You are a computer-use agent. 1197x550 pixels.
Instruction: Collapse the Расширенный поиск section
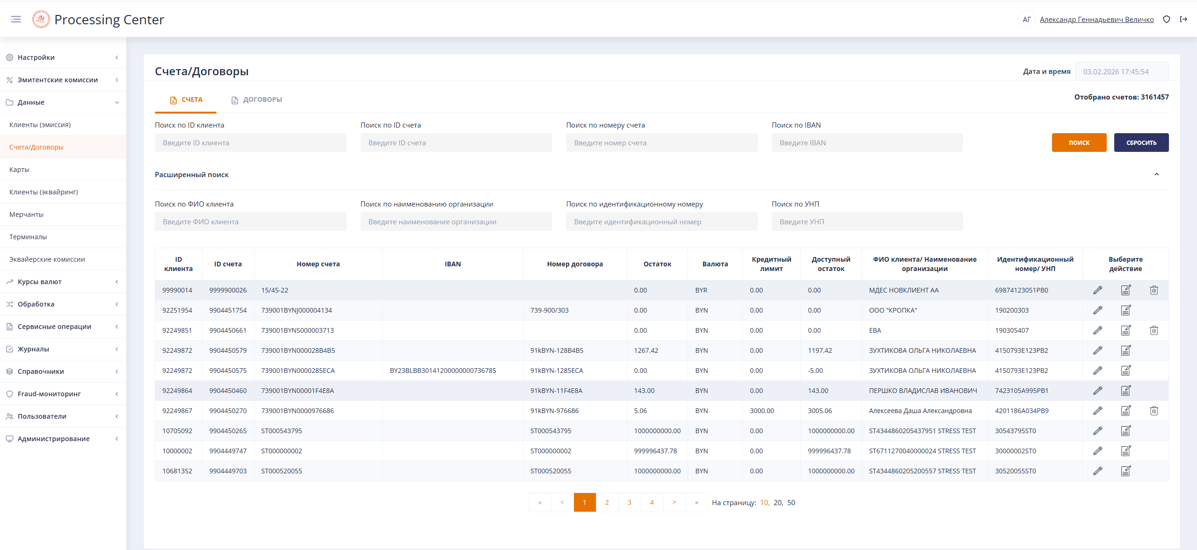pyautogui.click(x=1156, y=174)
